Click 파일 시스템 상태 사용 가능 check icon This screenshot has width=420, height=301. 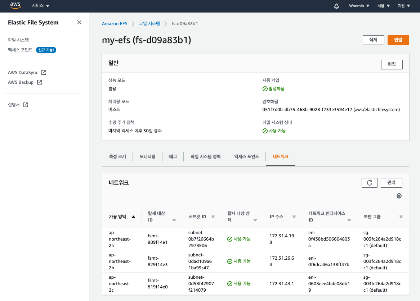coord(265,131)
